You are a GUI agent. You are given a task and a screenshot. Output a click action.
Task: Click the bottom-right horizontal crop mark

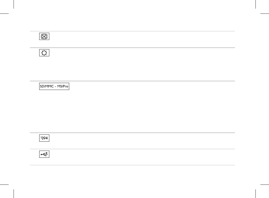point(265,184)
